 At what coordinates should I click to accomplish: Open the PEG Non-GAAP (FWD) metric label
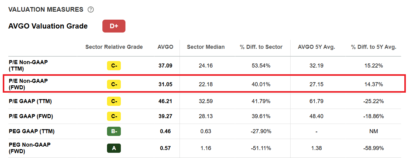(30, 148)
